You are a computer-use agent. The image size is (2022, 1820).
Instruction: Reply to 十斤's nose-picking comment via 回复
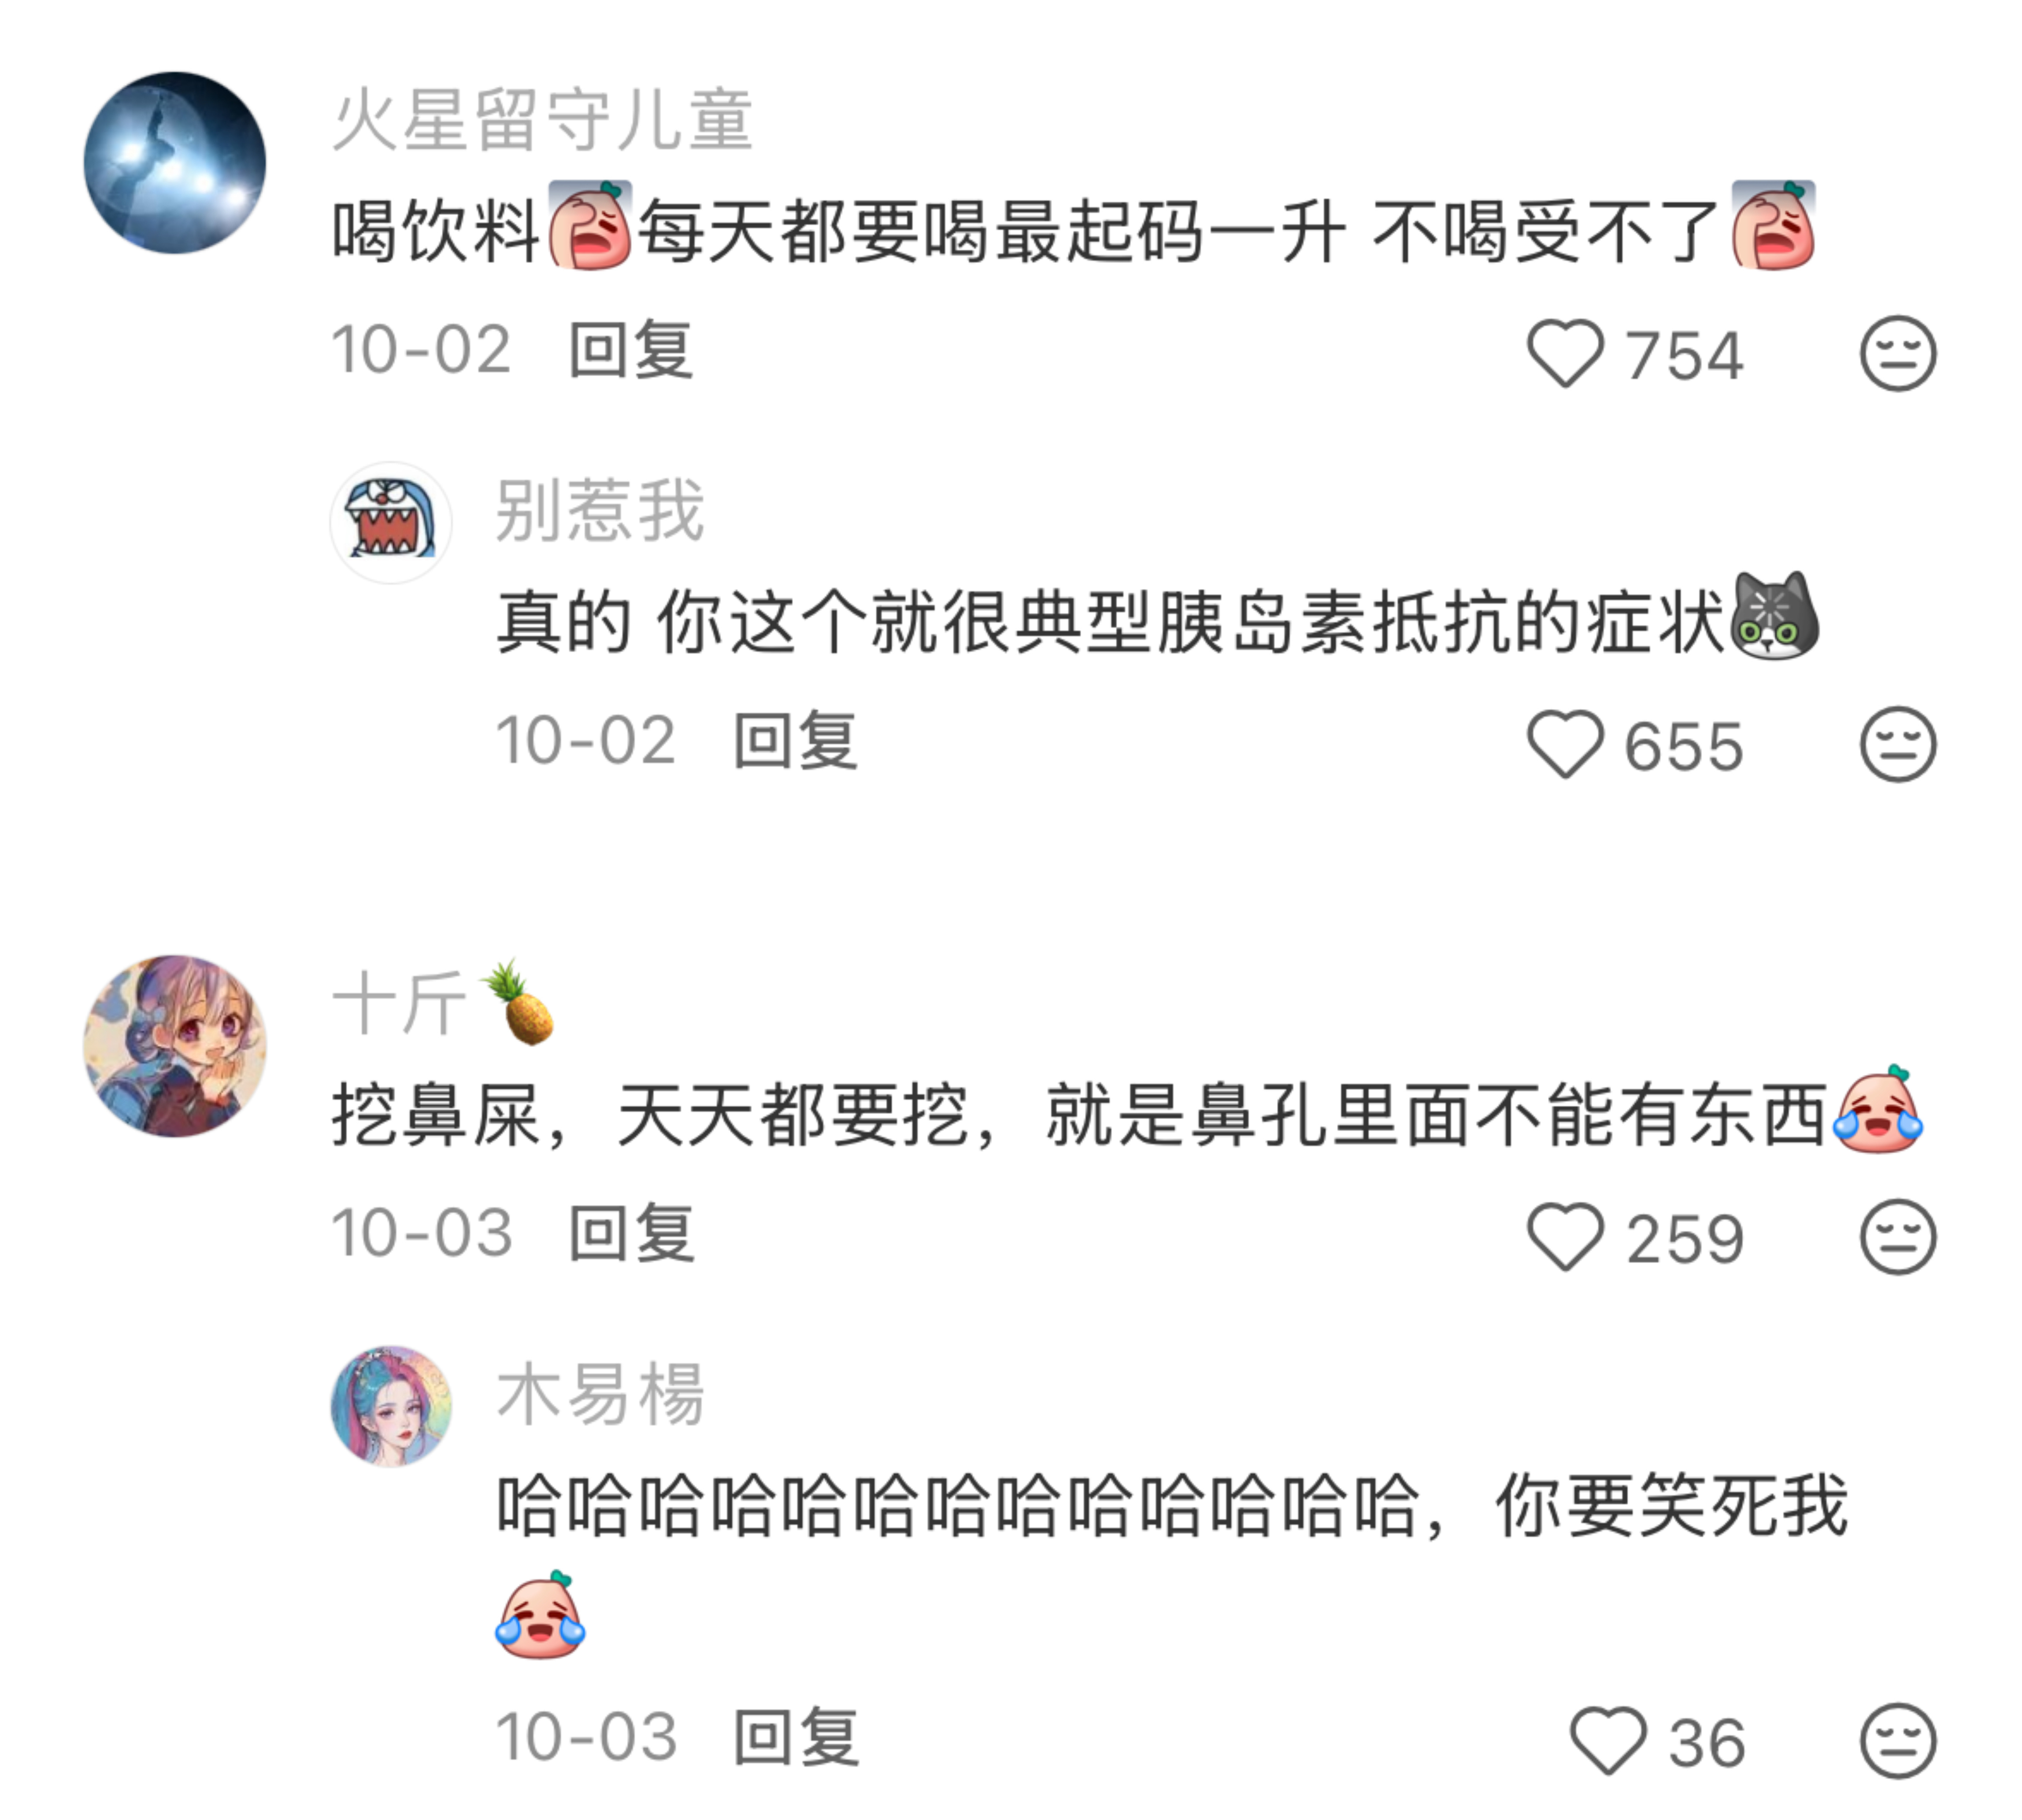[x=630, y=1234]
